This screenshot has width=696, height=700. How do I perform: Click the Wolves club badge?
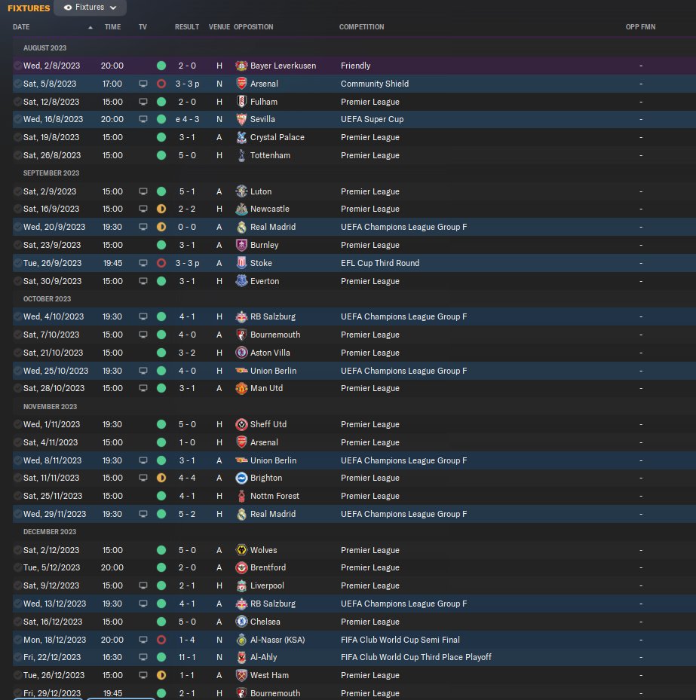tap(241, 550)
